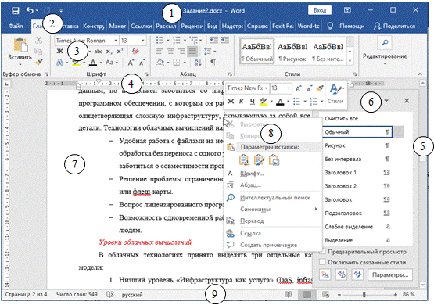Open the Файл tab
The image size is (434, 305).
coord(16,26)
